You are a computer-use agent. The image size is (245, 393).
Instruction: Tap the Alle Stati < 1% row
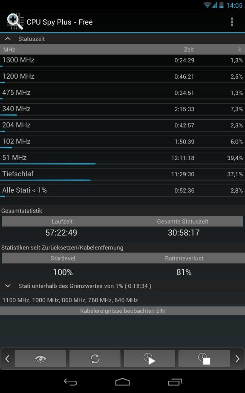(x=122, y=193)
